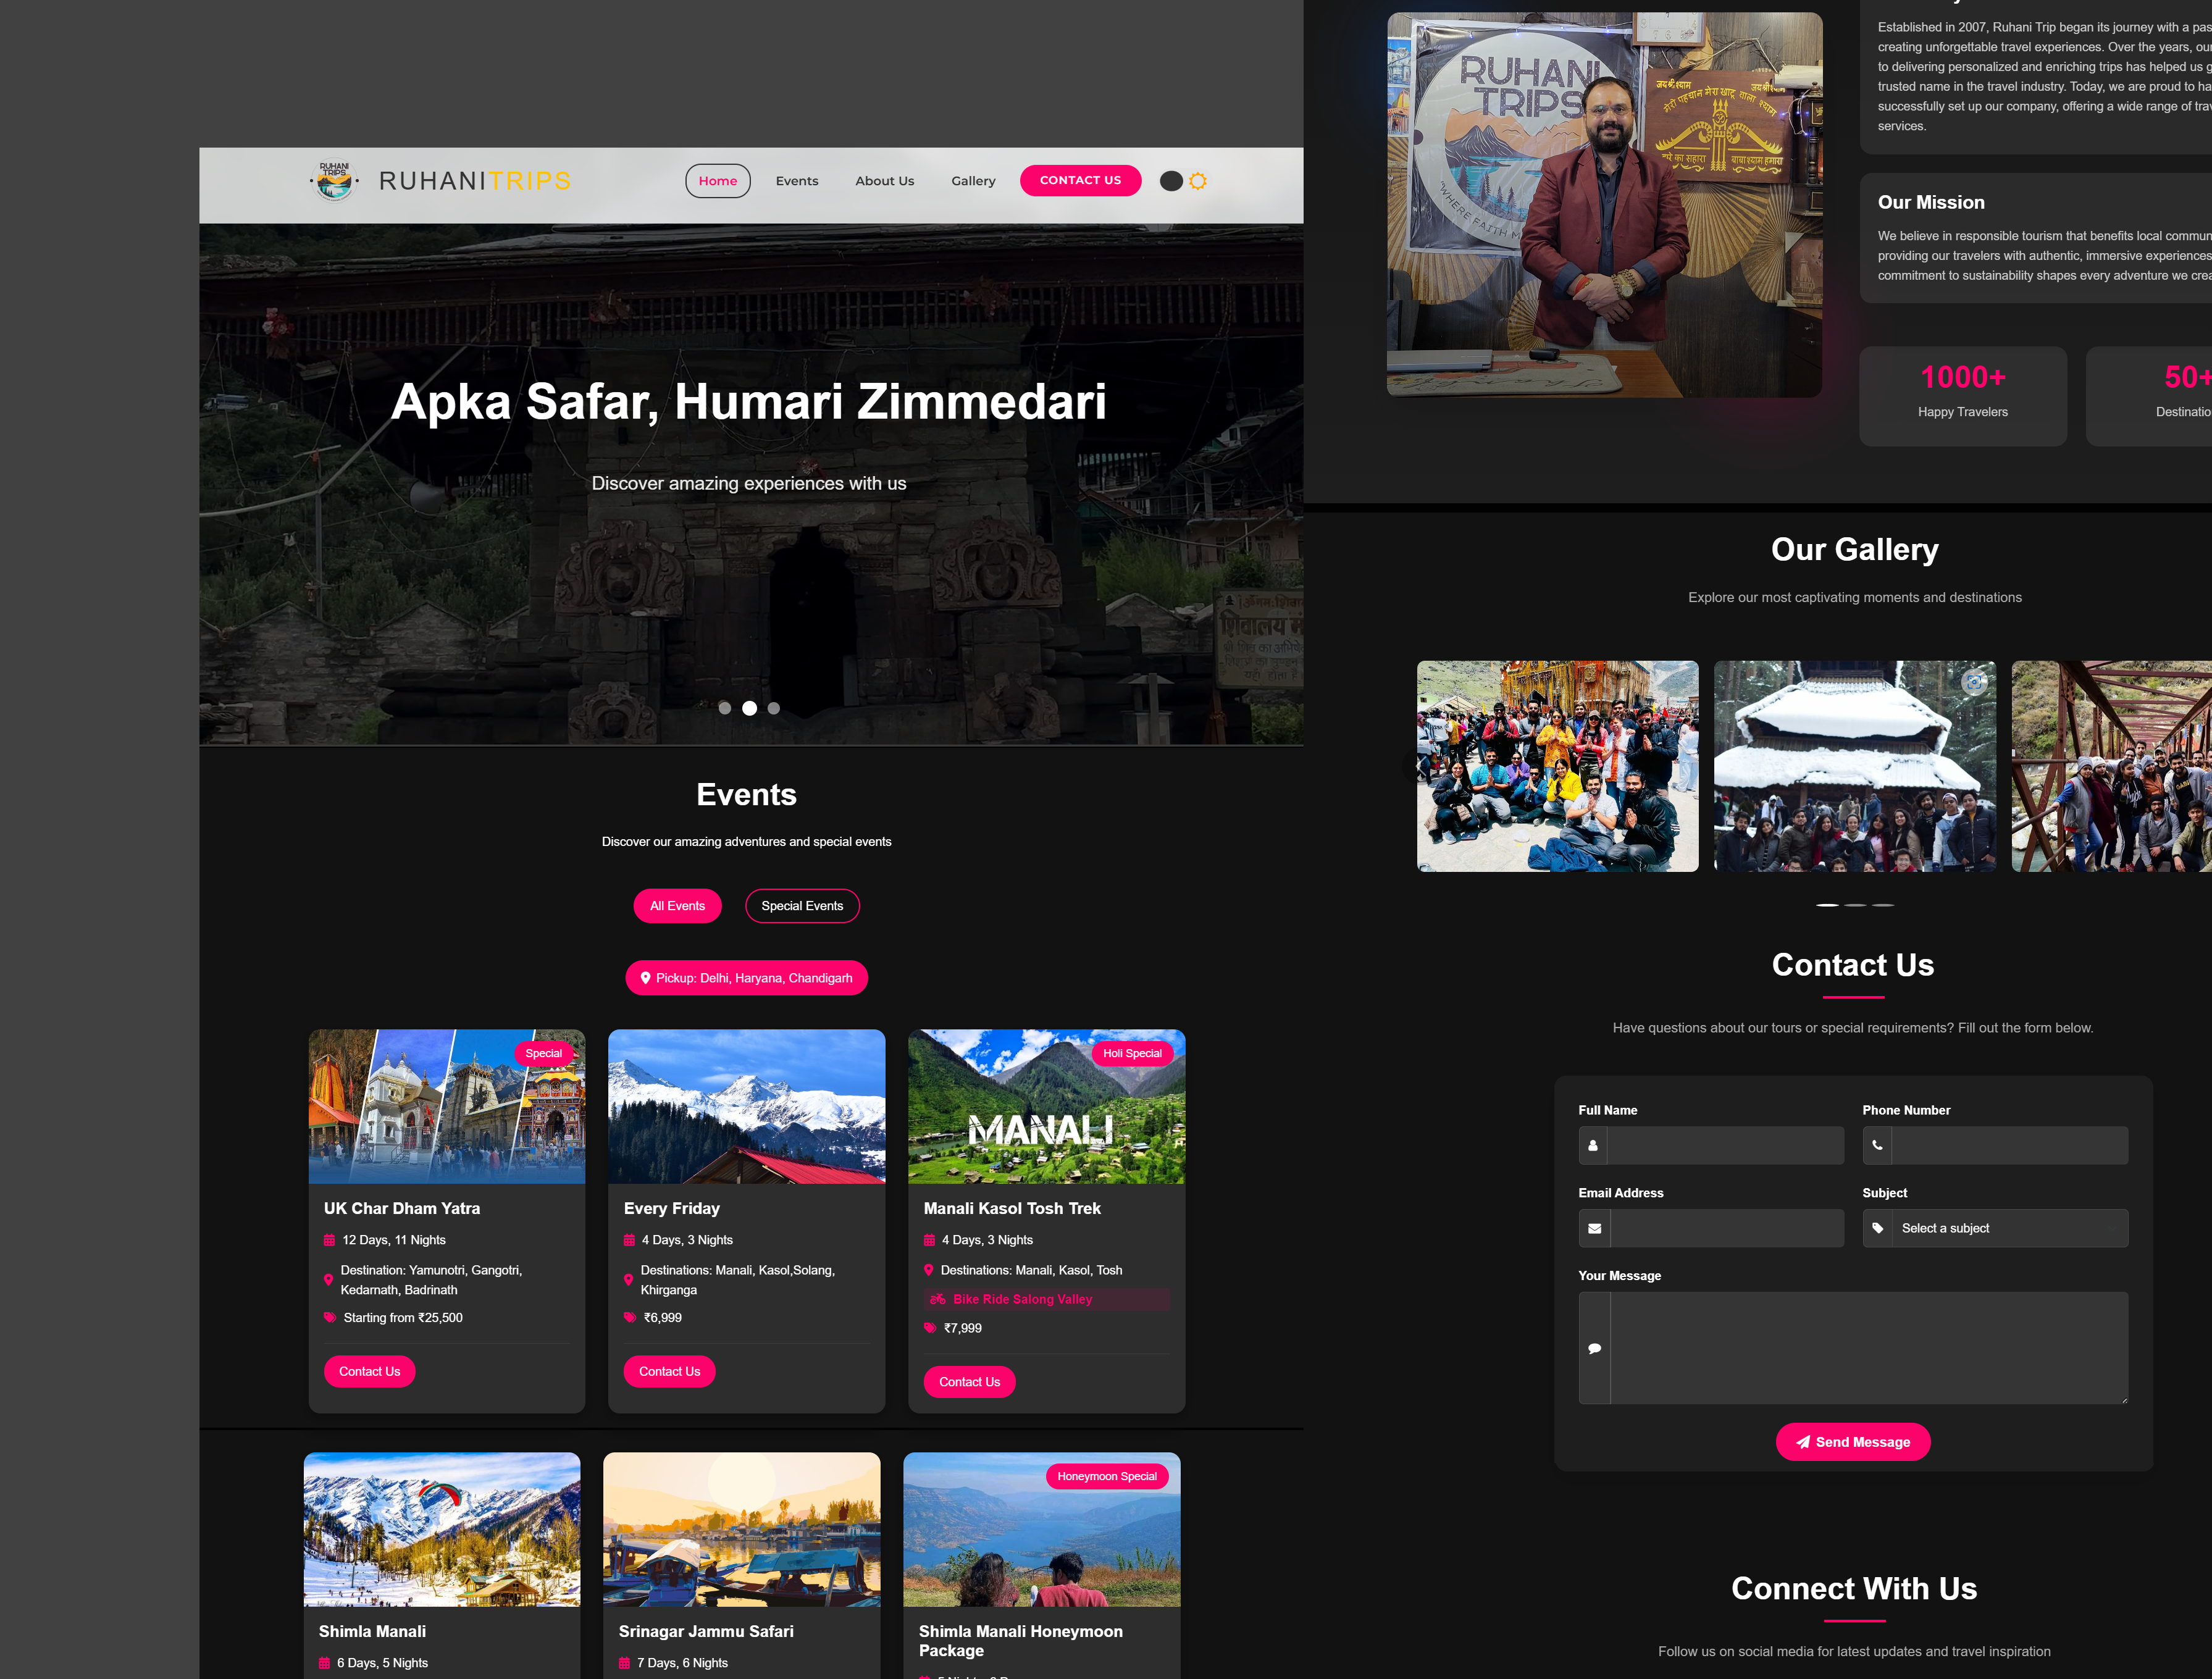Select the Special Events filter
2212x1679 pixels.
tap(802, 906)
